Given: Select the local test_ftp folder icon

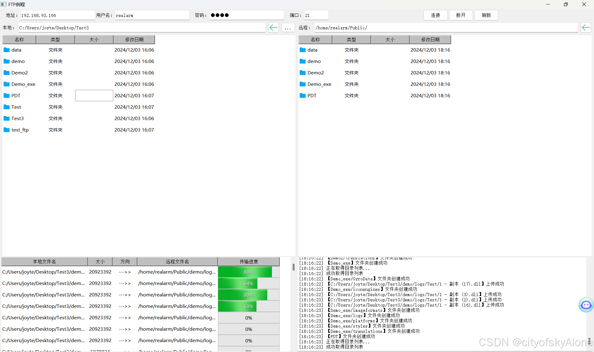Looking at the screenshot, I should pyautogui.click(x=6, y=130).
